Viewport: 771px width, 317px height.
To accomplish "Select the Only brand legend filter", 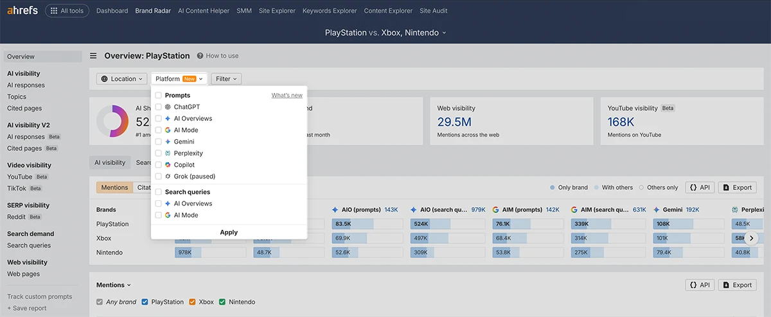I will tap(569, 187).
